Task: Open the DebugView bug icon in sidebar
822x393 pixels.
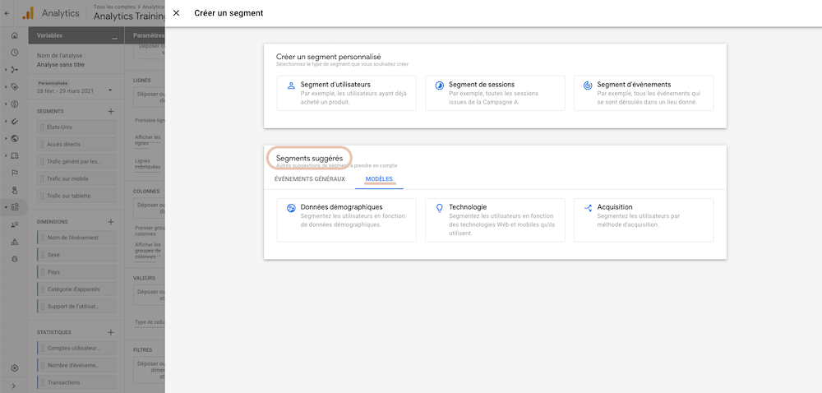Action: [x=15, y=259]
